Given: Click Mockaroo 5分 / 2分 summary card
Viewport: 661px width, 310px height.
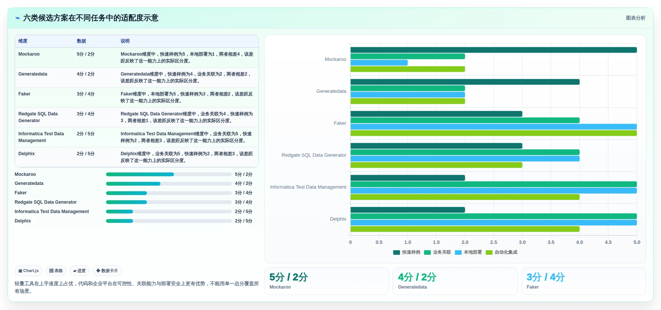Looking at the screenshot, I should click(x=326, y=281).
